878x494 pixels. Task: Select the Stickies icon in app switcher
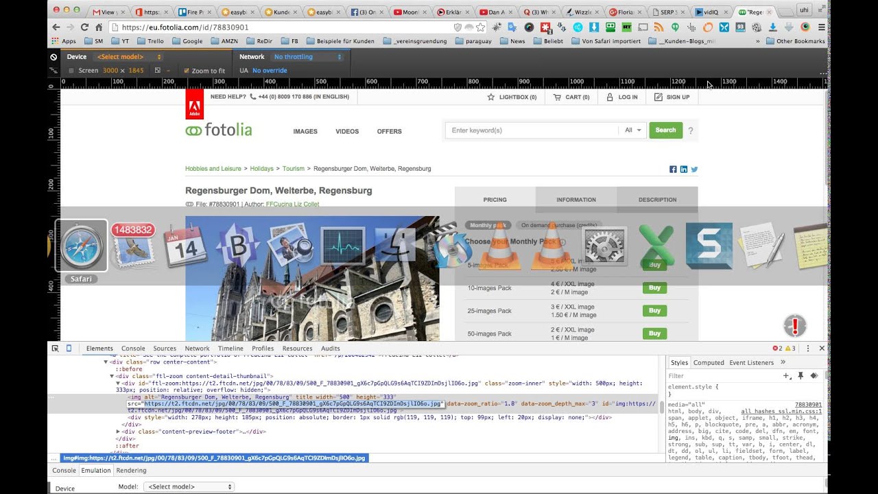tap(810, 246)
